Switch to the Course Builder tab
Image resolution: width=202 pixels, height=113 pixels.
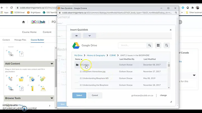37,40
